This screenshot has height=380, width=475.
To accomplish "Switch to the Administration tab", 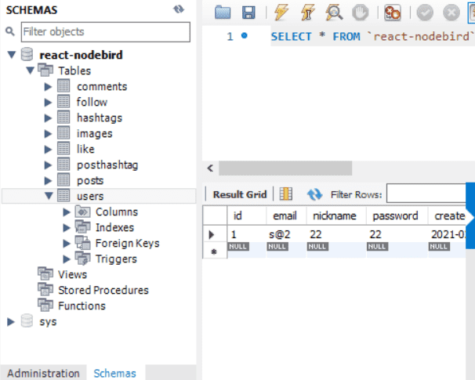I will coord(43,373).
